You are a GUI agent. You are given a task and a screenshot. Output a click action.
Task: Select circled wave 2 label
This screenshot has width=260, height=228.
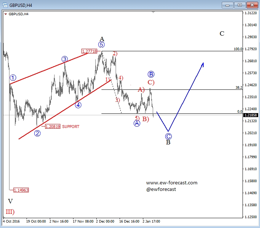point(37,133)
